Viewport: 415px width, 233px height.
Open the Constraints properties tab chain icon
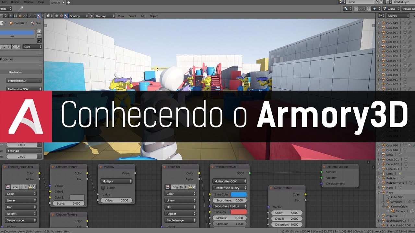[x=25, y=16]
